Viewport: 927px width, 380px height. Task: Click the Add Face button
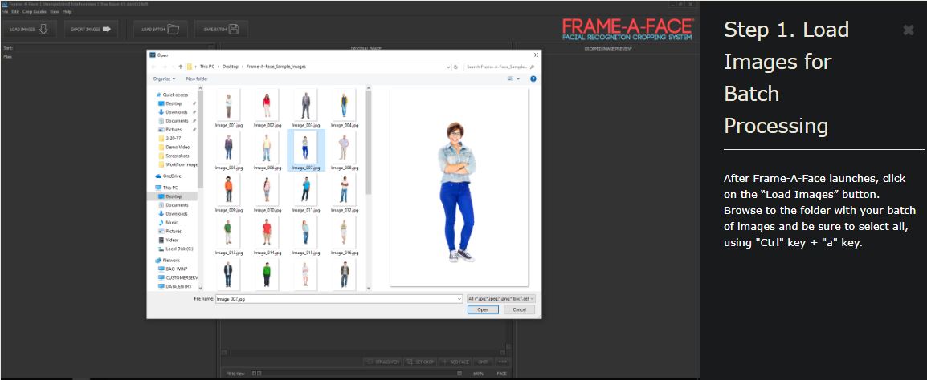click(455, 362)
